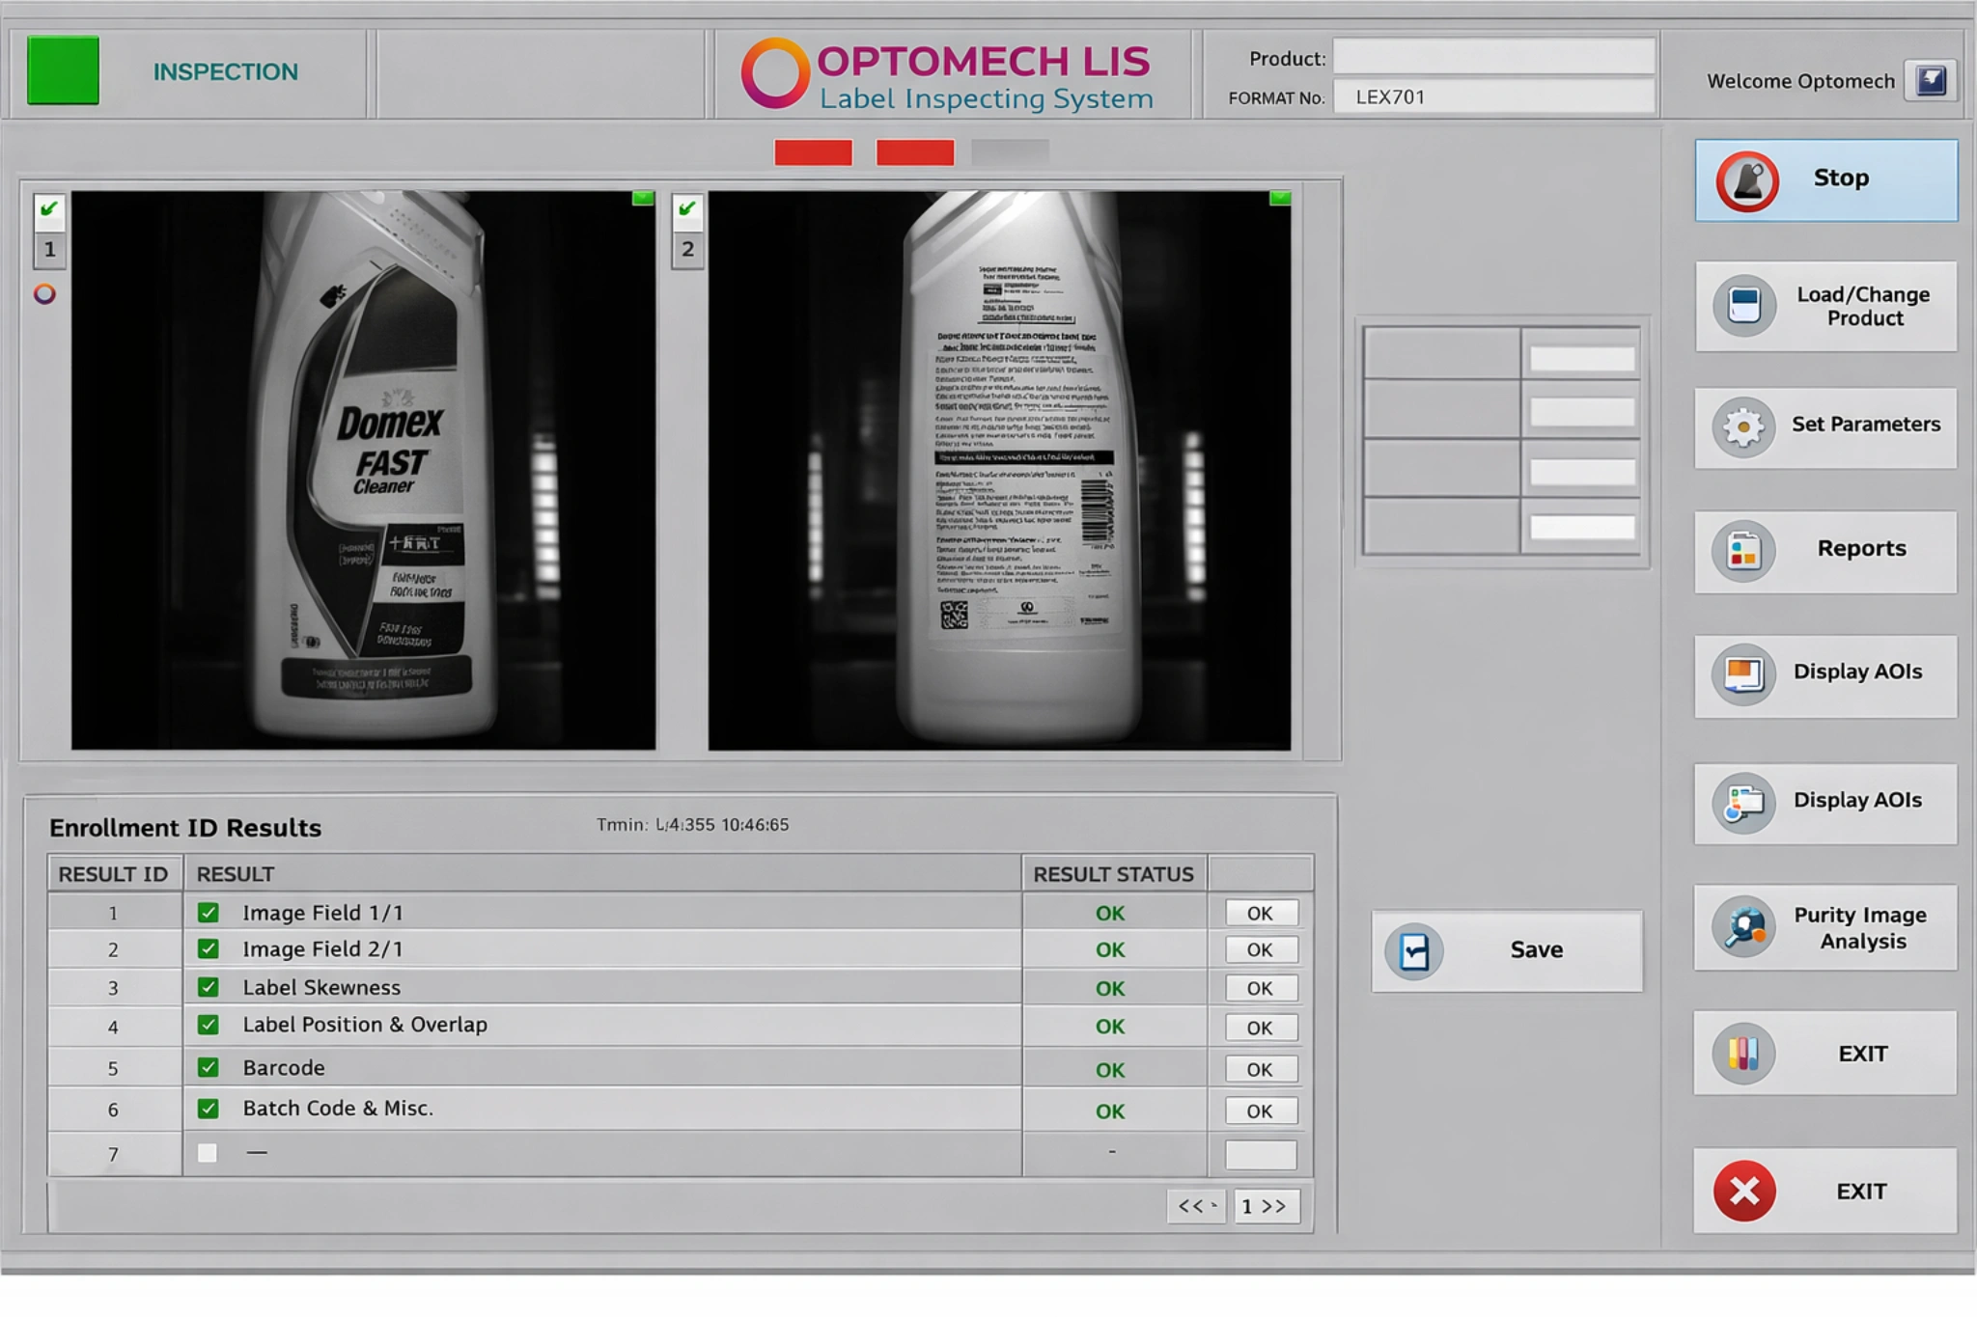This screenshot has height=1317, width=1977.
Task: Click green corner indicator on camera 2 image
Action: click(1280, 198)
